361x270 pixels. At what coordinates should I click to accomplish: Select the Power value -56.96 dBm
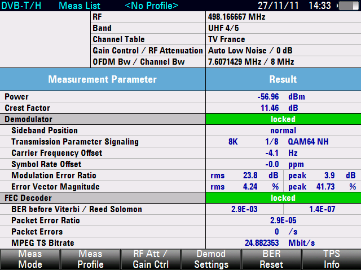[x=281, y=97]
